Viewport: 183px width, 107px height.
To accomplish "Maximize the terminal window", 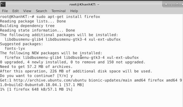I will 177,4.
